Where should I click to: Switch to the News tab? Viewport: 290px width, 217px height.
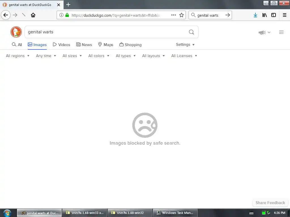click(x=84, y=45)
